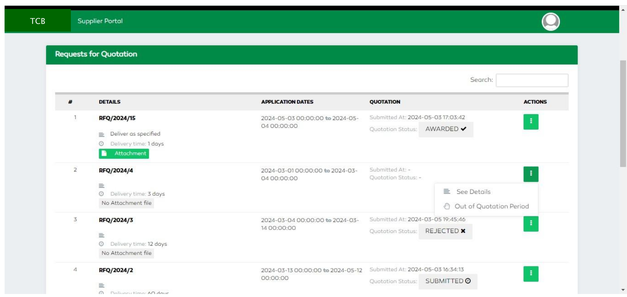This screenshot has width=627, height=297.
Task: Open actions menu for RFQ/2024/15
Action: click(x=531, y=122)
